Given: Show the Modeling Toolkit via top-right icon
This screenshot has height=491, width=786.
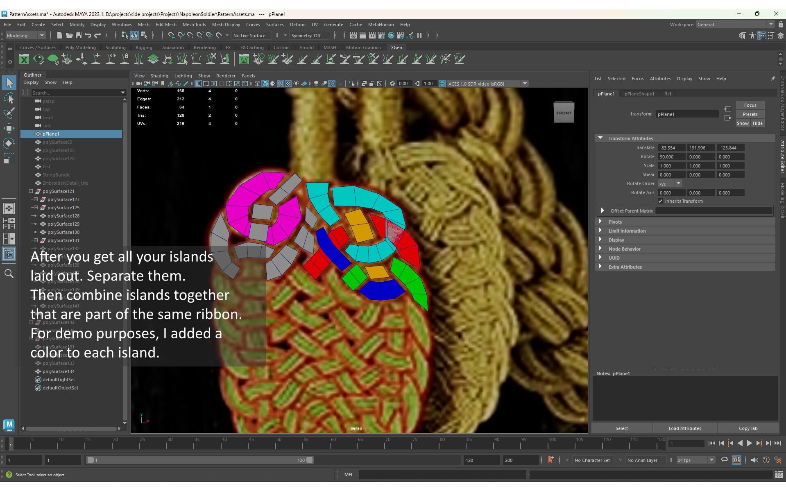Looking at the screenshot, I should pyautogui.click(x=742, y=36).
